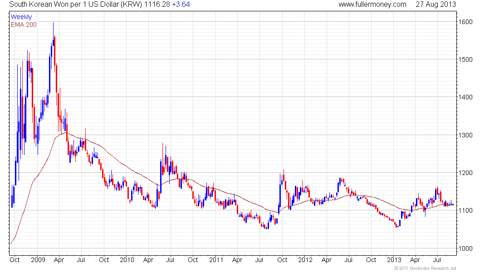Select the 2013 year label on time axis
This screenshot has height=272, width=499.
(394, 260)
